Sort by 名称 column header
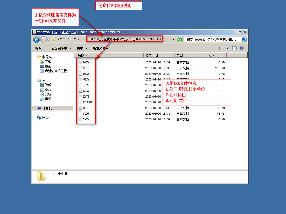The height and width of the screenshot is (214, 286). [109, 55]
